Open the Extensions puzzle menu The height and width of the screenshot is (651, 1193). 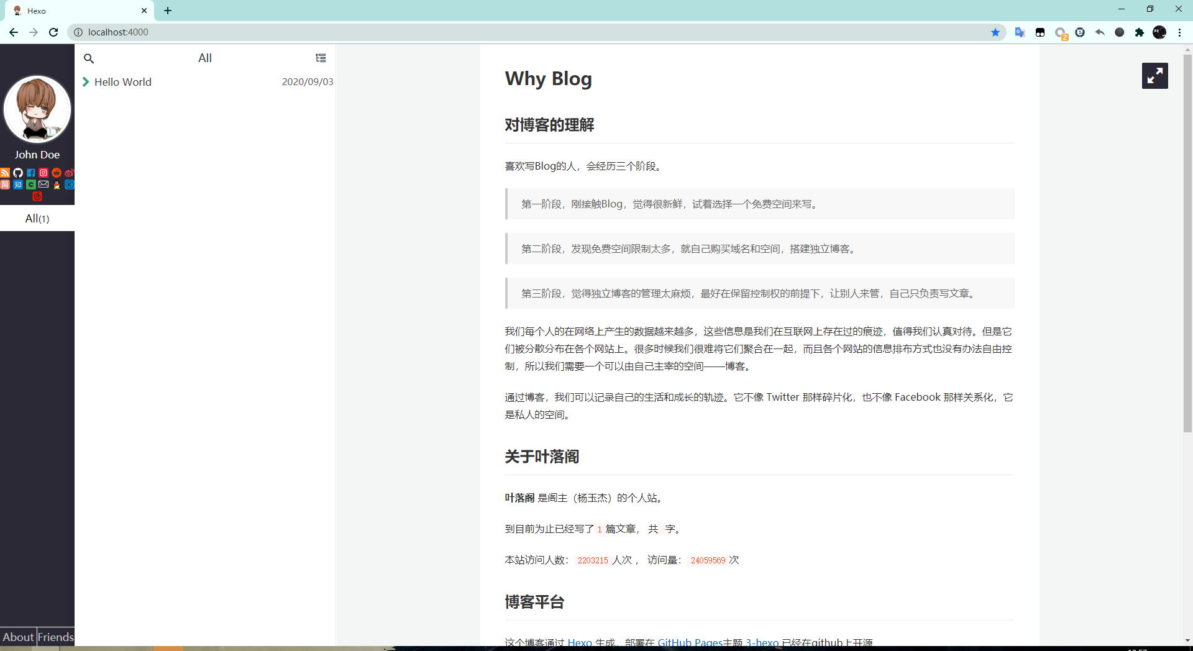1139,32
